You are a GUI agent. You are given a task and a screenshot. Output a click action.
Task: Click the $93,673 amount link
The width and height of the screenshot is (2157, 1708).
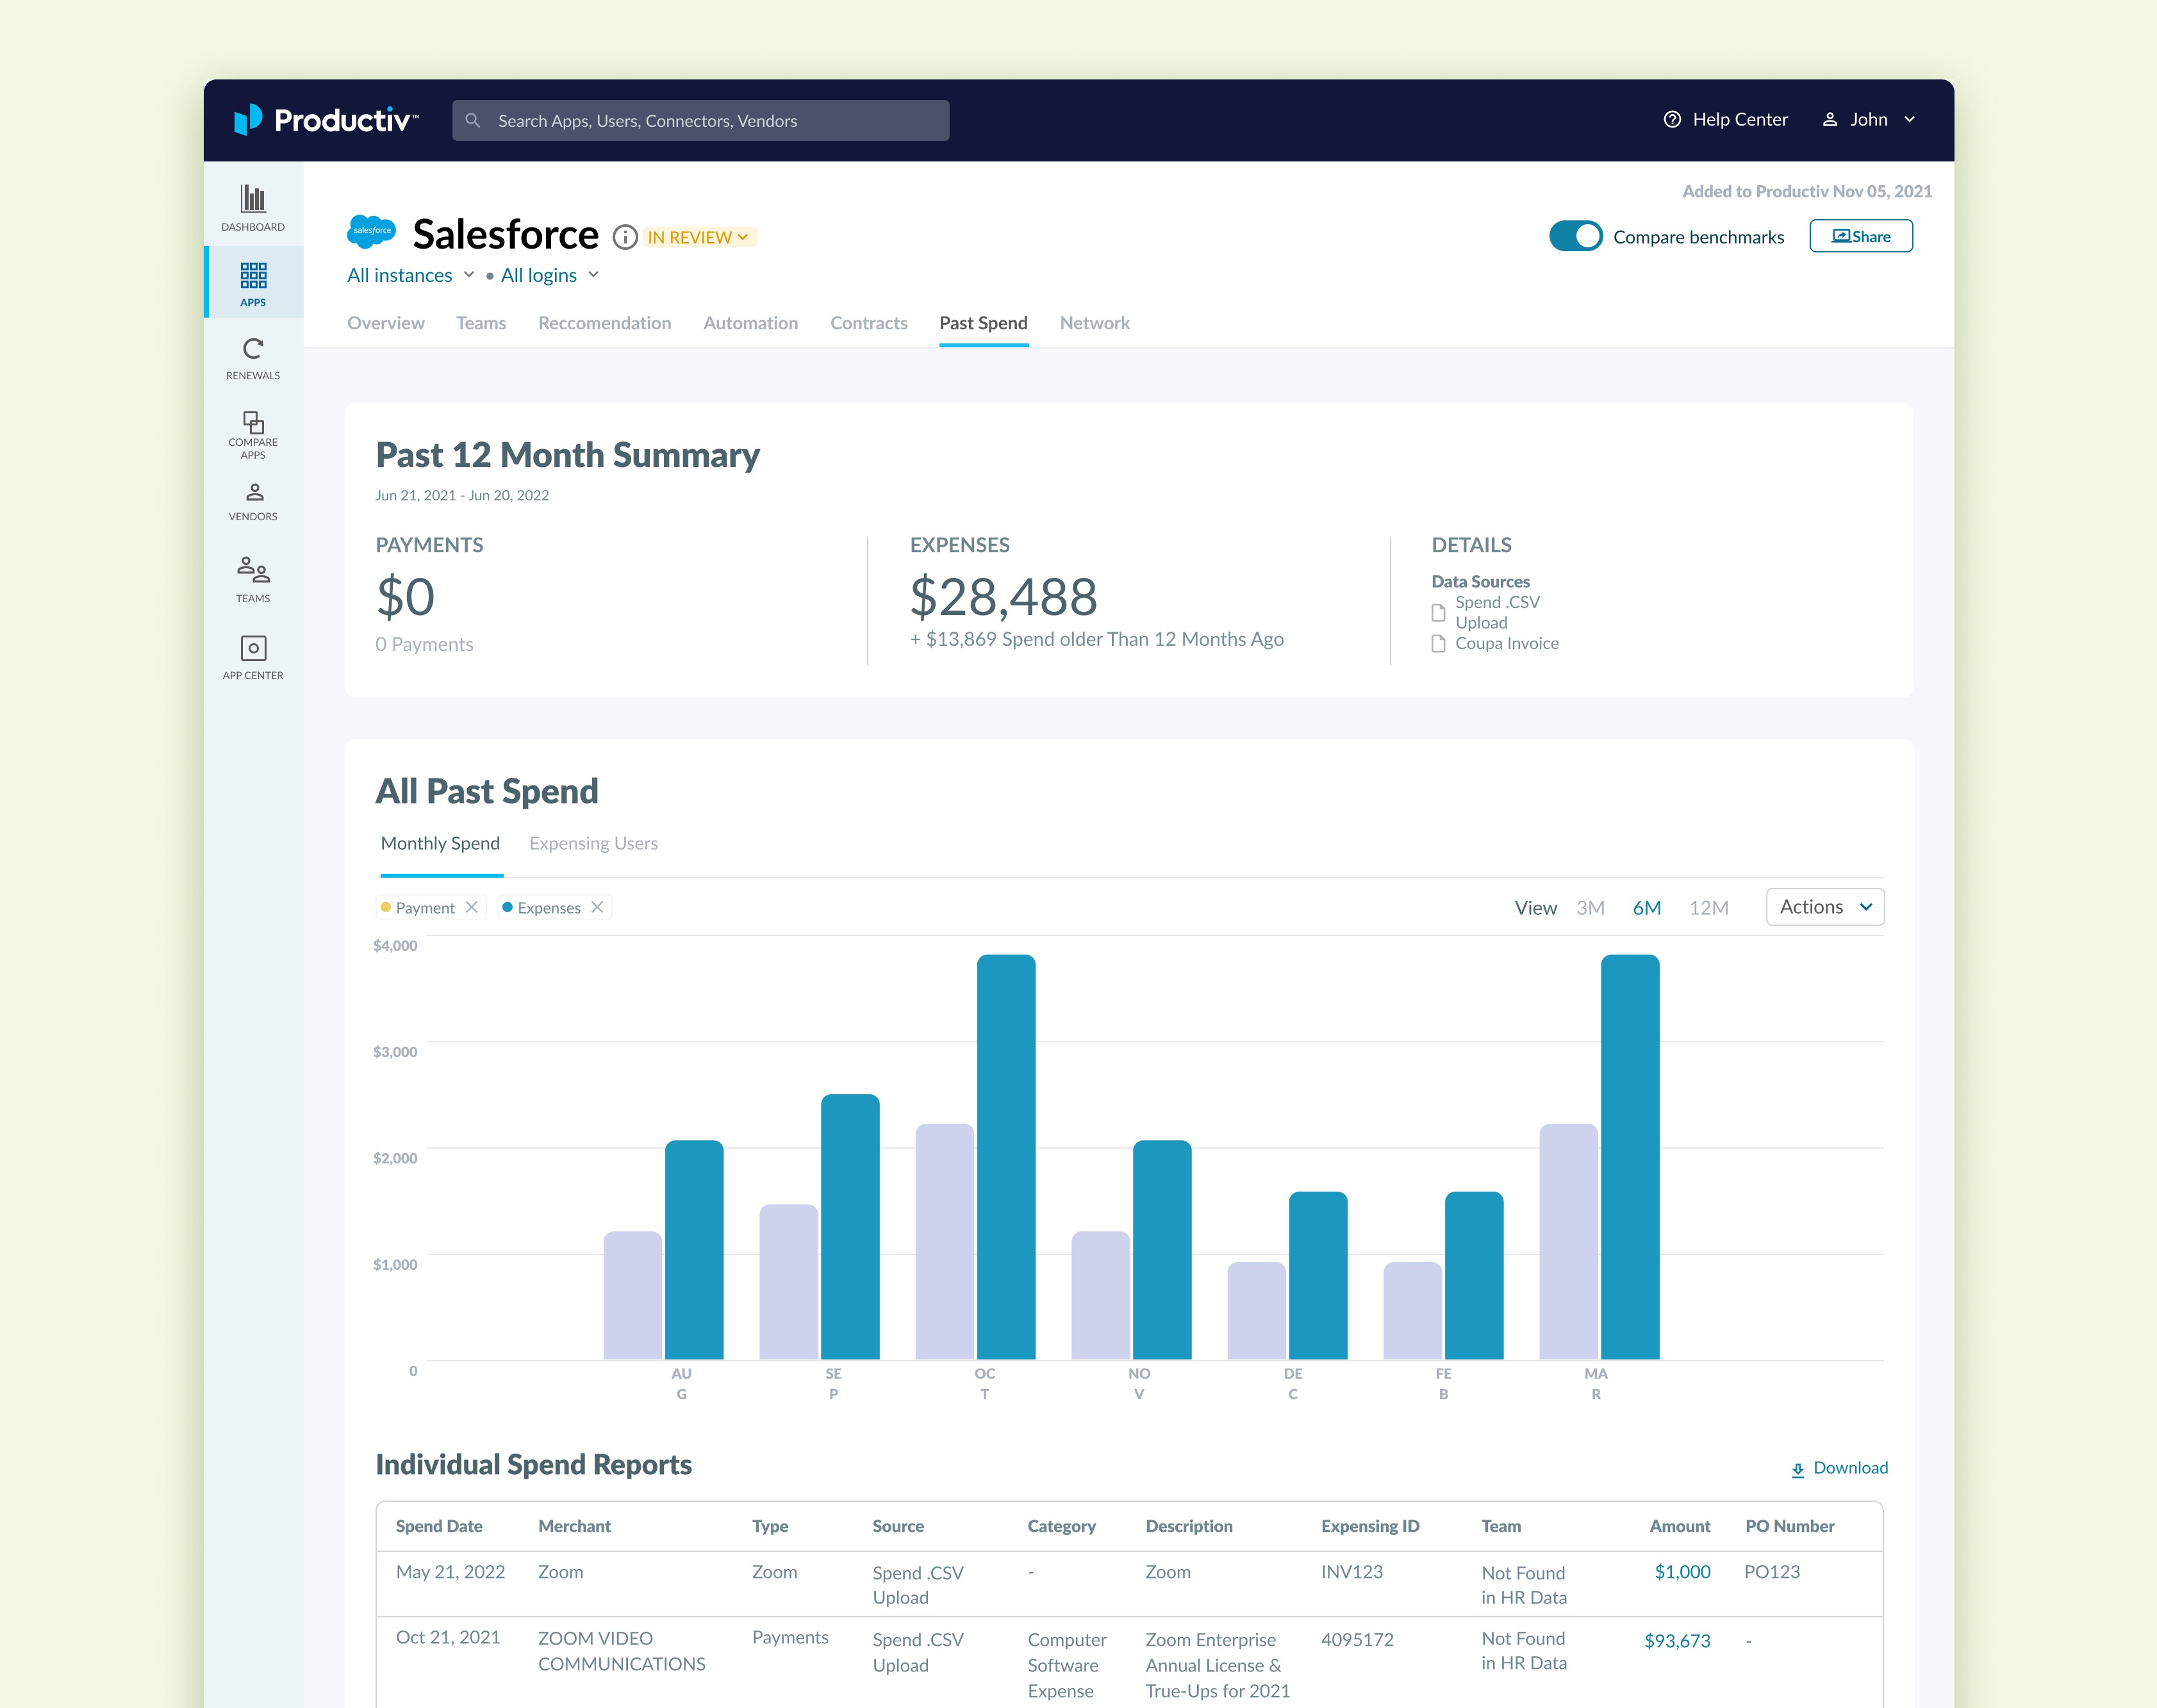click(x=1678, y=1641)
